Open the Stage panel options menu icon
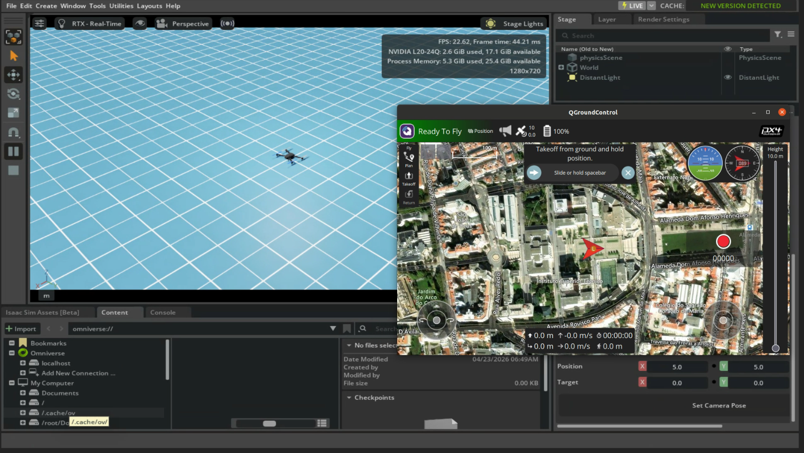The image size is (804, 453). click(791, 34)
